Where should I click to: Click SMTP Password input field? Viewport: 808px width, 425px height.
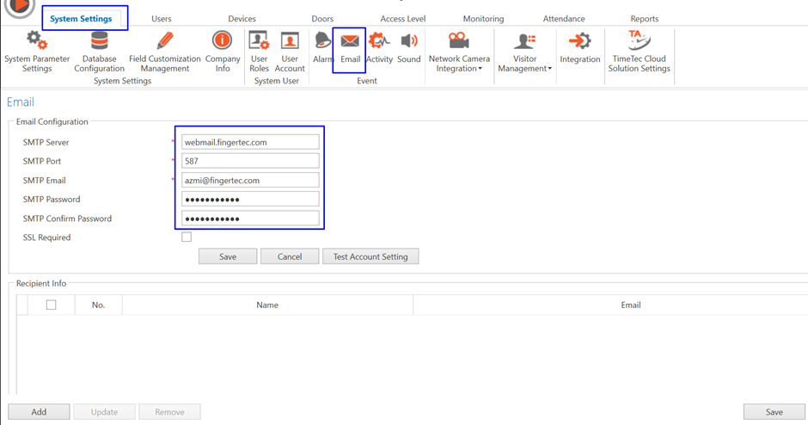pos(250,199)
